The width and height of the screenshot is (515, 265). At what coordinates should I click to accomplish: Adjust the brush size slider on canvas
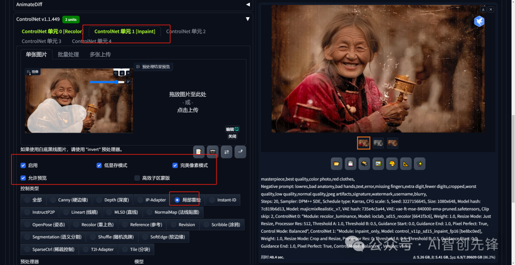[107, 82]
